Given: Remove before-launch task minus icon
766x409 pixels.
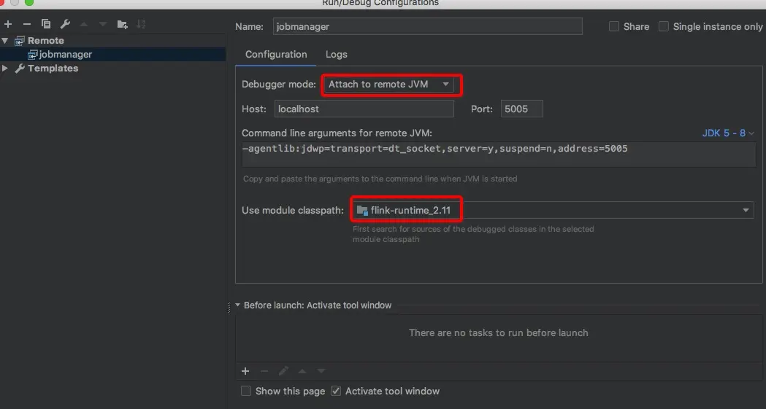Looking at the screenshot, I should pos(264,372).
